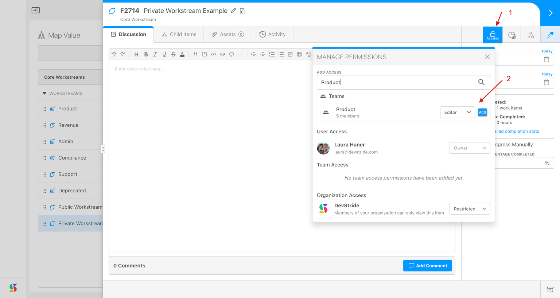Click the Add Comment button
560x298 pixels.
[x=427, y=266]
